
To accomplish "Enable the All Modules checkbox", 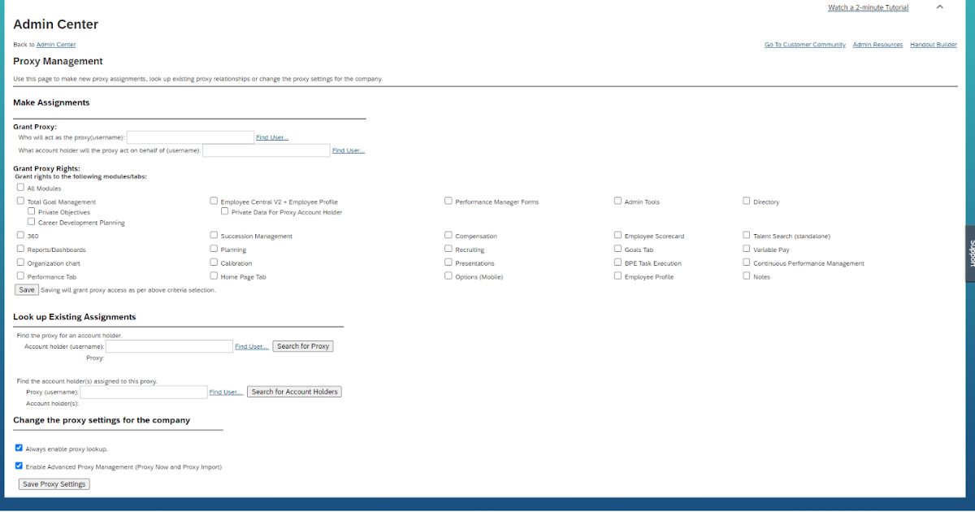I will (x=19, y=187).
